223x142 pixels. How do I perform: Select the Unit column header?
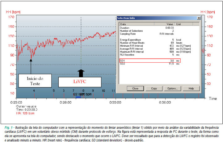[184, 24]
